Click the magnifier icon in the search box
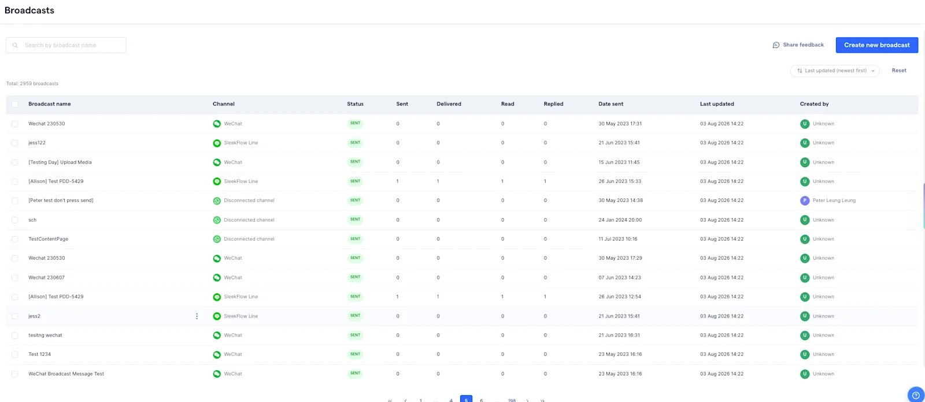This screenshot has width=925, height=402. click(x=15, y=45)
